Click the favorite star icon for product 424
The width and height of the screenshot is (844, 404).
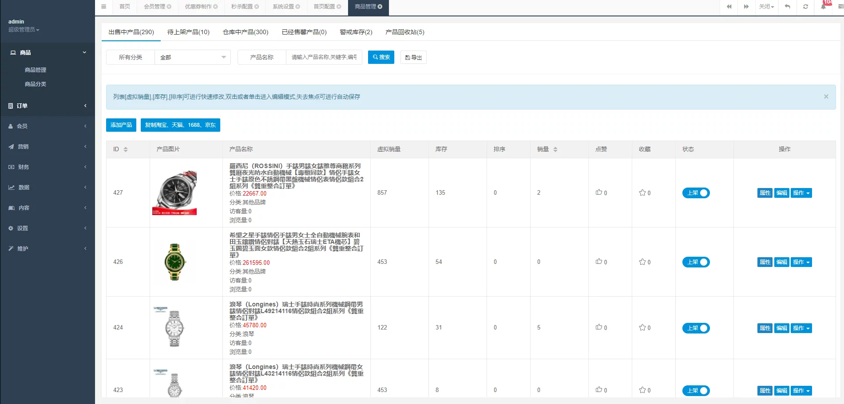point(642,327)
